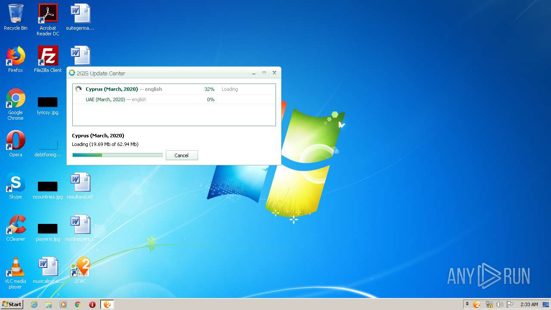Click the Loading status text in list
This screenshot has width=551, height=310.
click(230, 89)
